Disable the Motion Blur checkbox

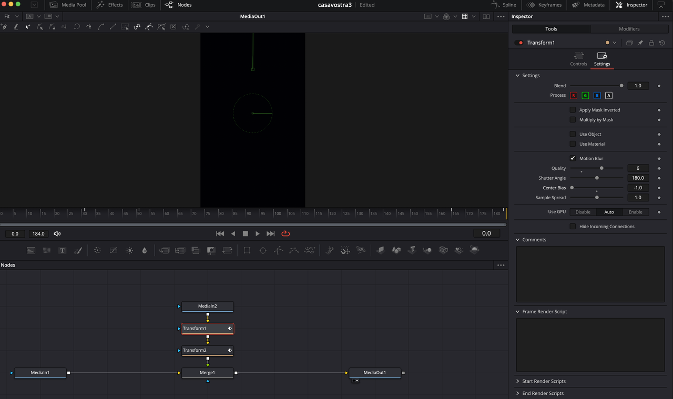point(573,158)
